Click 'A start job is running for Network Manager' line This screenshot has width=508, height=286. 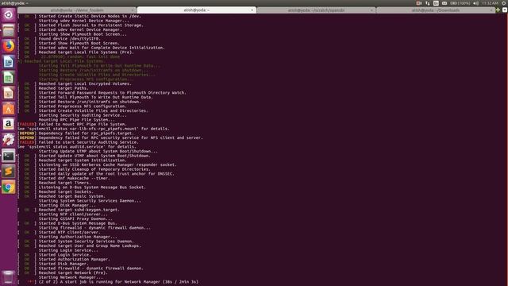point(118,282)
